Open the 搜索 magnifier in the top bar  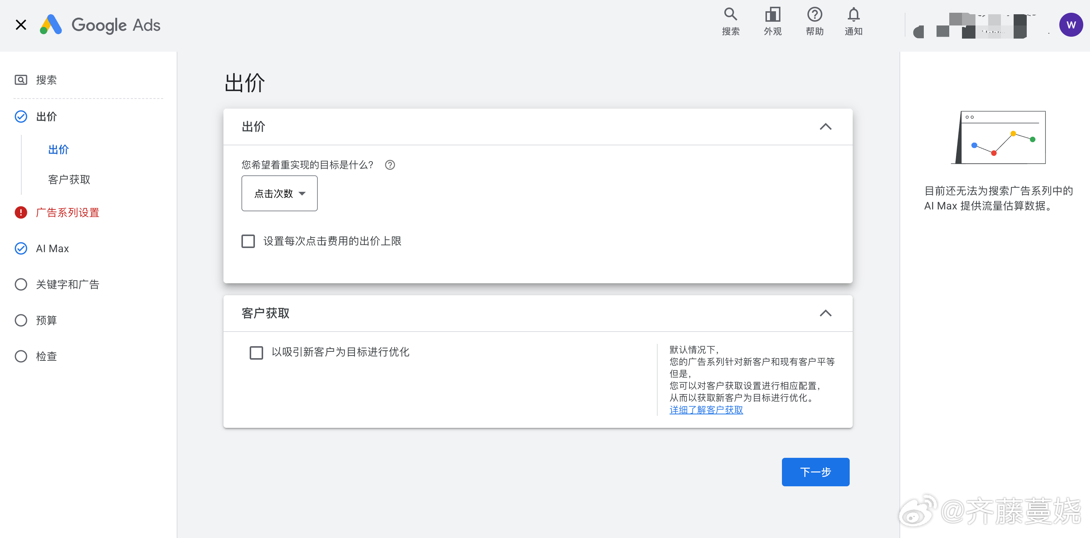730,21
